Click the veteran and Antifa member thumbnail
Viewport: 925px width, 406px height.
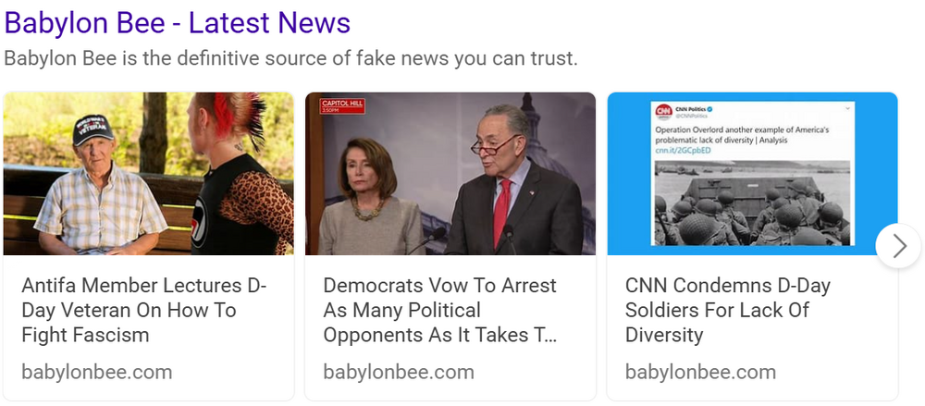coord(149,174)
